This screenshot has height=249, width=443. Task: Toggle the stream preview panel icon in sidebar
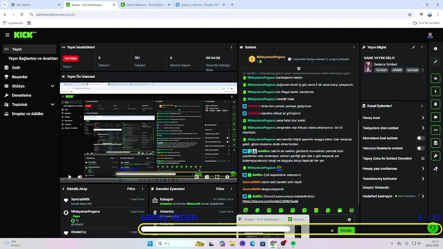click(x=435, y=79)
